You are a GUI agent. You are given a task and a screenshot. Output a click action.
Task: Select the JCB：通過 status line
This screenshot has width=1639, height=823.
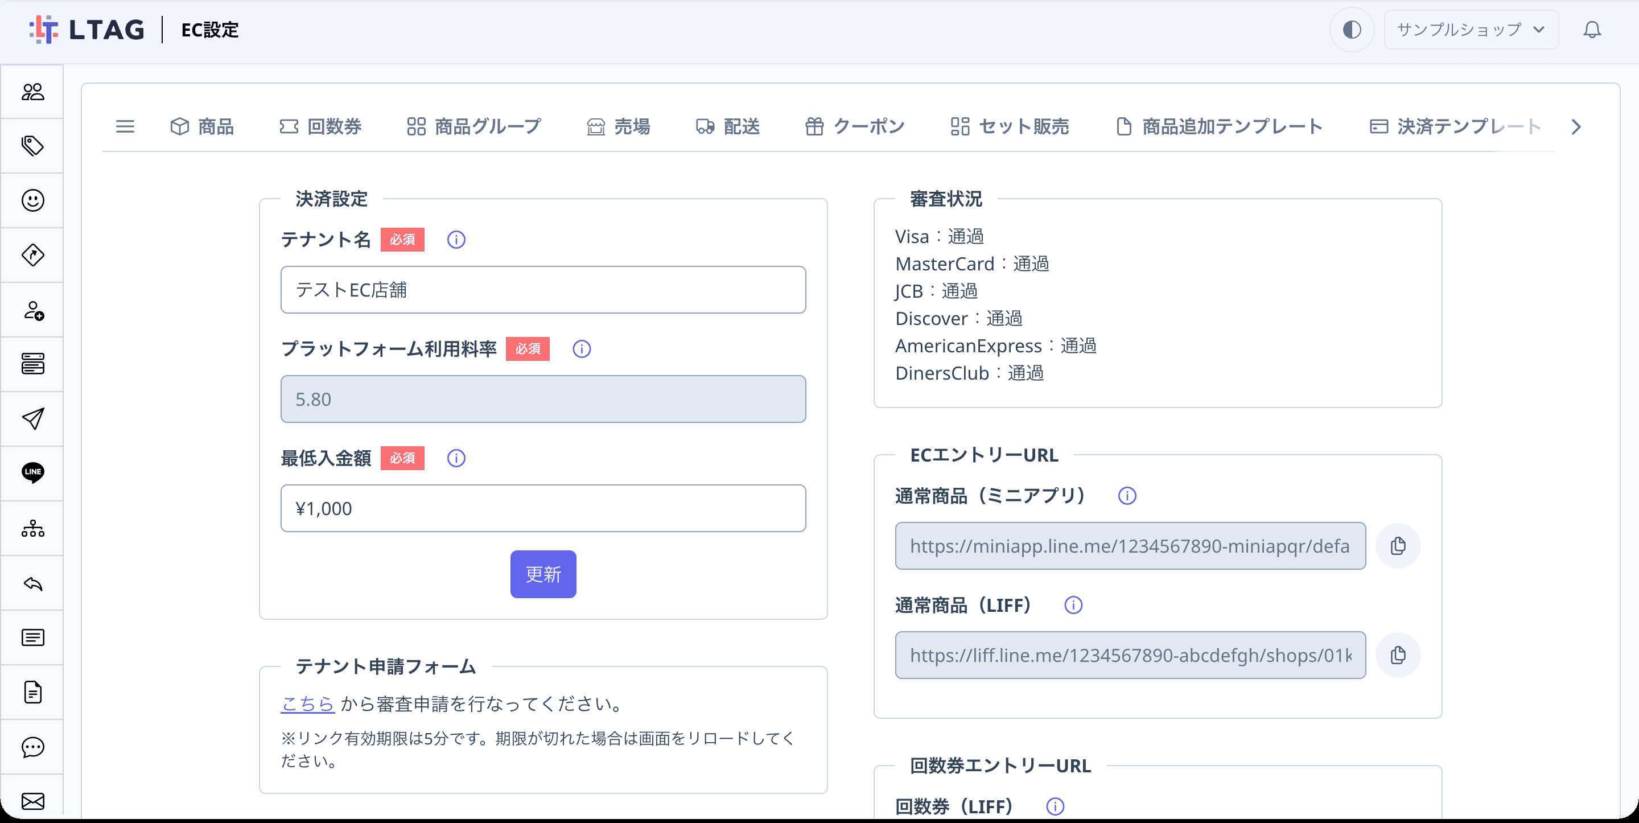tap(936, 291)
